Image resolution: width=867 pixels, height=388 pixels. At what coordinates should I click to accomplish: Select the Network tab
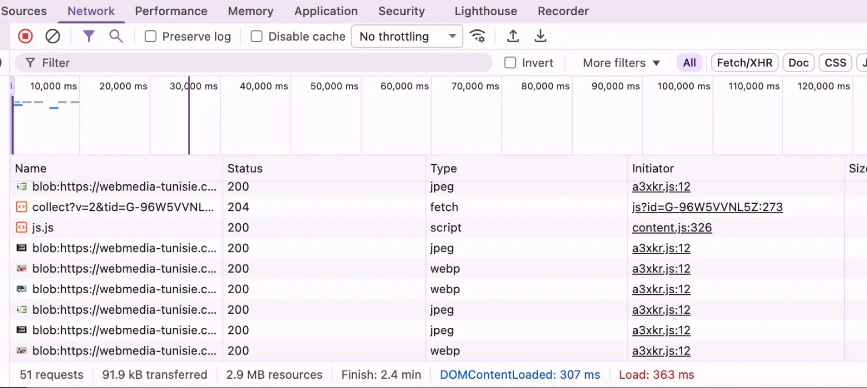tap(91, 11)
